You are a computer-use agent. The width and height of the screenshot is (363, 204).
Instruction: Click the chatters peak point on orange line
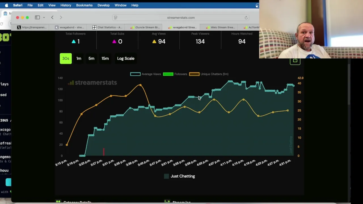click(x=140, y=85)
